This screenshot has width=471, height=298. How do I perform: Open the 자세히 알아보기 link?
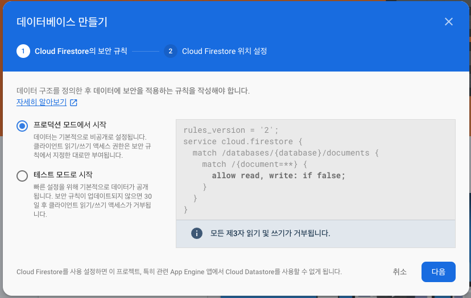tap(42, 102)
